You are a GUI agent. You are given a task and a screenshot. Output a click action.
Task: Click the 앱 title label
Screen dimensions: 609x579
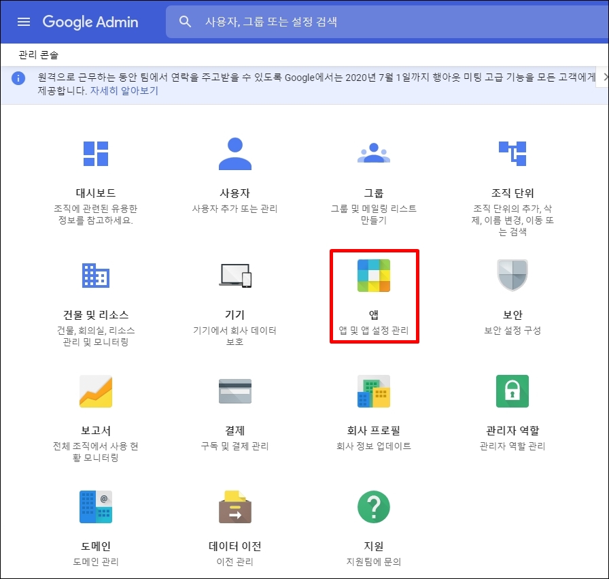374,314
